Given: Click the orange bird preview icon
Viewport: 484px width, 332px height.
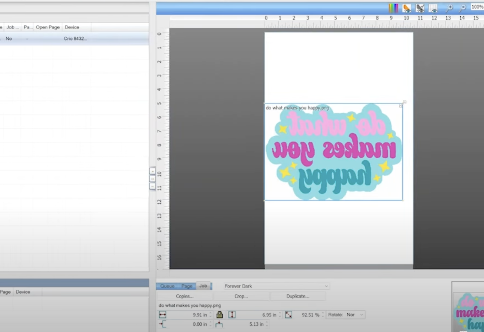Looking at the screenshot, I should [406, 6].
